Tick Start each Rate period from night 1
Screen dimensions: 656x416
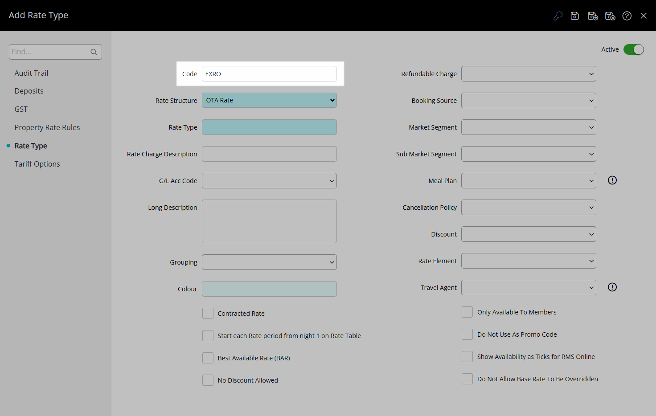[x=208, y=336]
